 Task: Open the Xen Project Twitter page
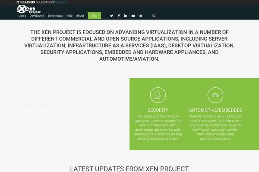(x=112, y=16)
